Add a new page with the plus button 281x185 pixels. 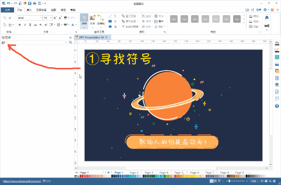(108, 172)
